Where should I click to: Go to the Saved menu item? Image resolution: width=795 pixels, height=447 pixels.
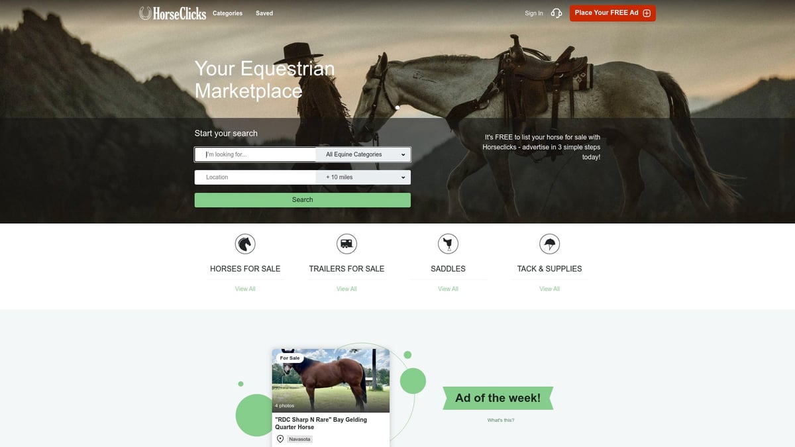tap(264, 13)
